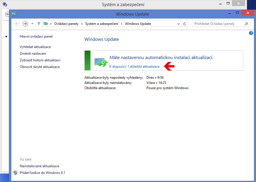Refresh the Windows Update page
The width and height of the screenshot is (256, 182).
(x=185, y=24)
